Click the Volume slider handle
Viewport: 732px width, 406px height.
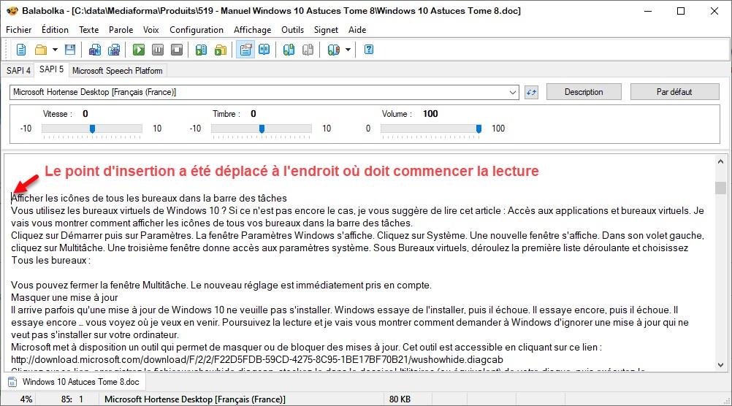(479, 129)
